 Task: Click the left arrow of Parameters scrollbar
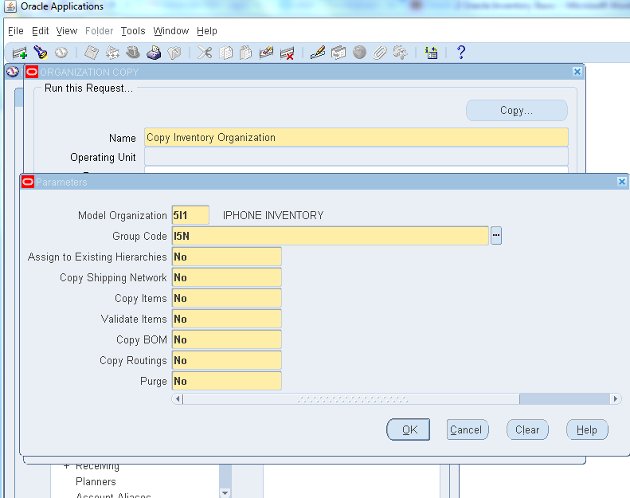178,399
